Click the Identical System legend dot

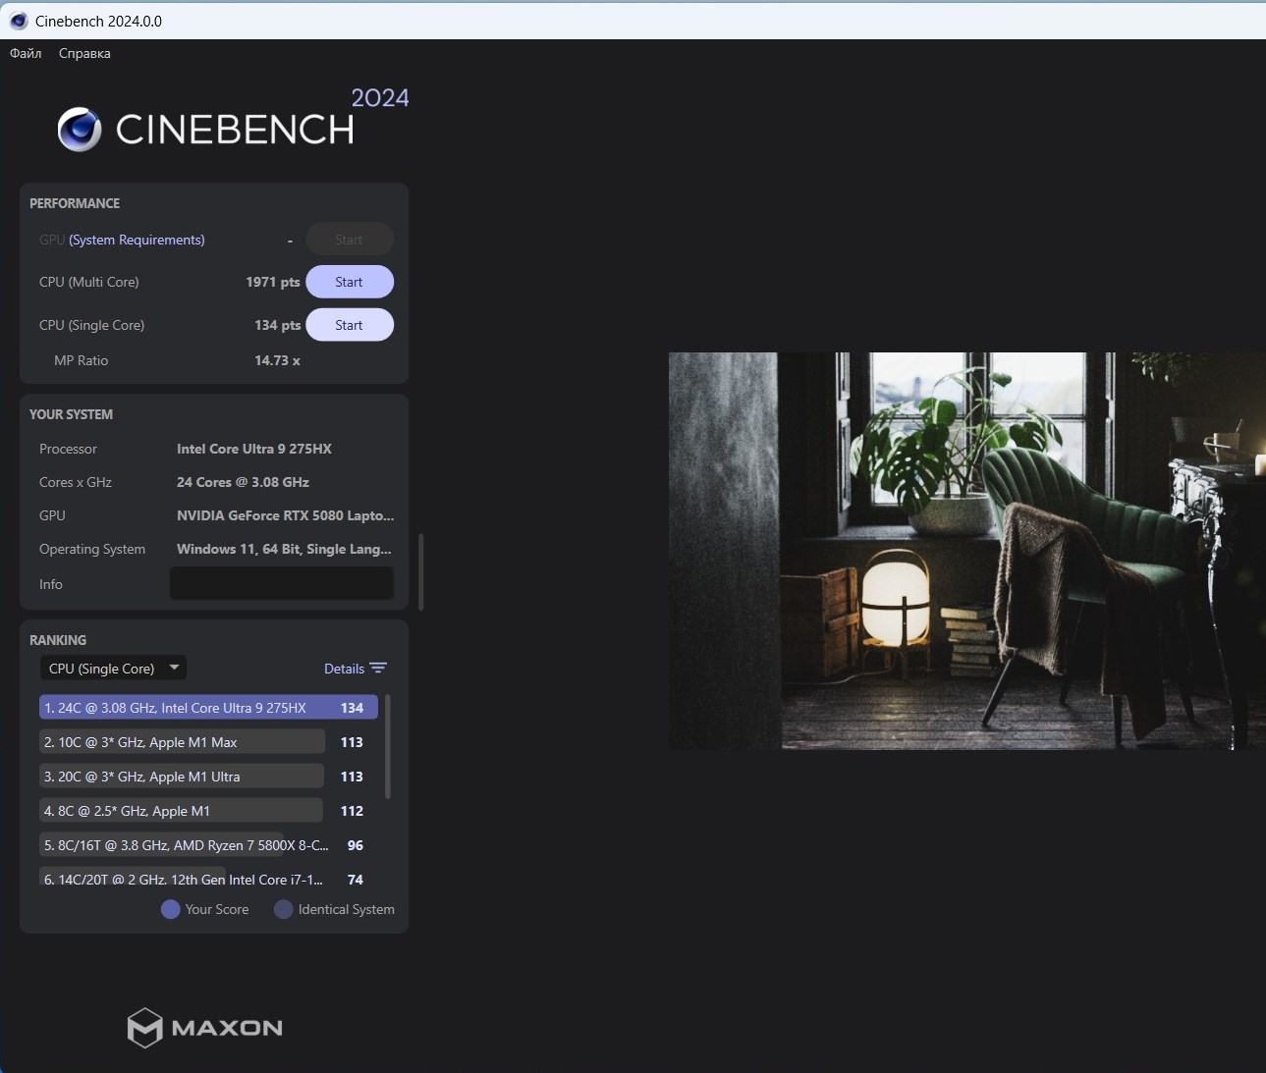pyautogui.click(x=283, y=909)
